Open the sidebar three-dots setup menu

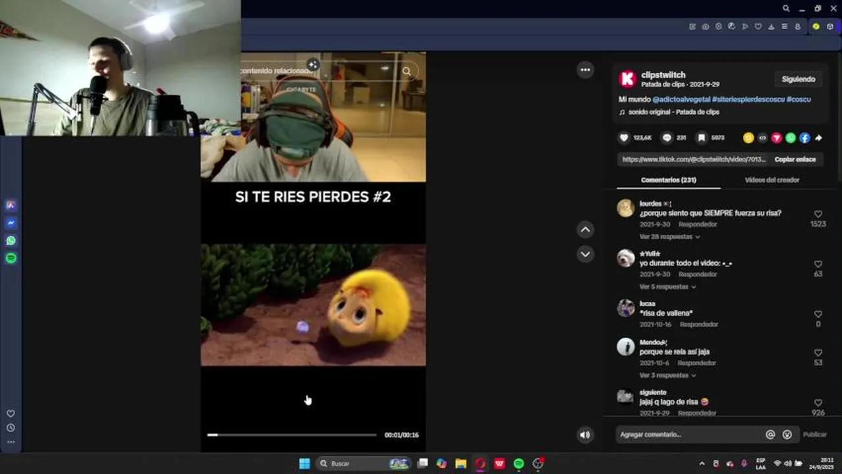11,442
